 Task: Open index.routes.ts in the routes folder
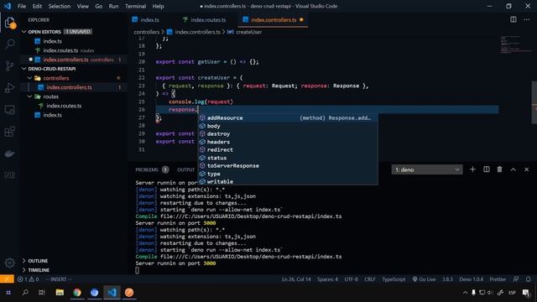click(64, 106)
